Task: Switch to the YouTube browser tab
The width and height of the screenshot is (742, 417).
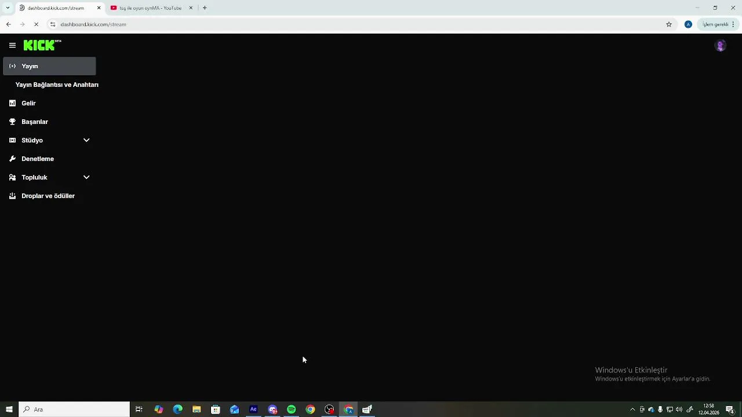Action: 150,8
